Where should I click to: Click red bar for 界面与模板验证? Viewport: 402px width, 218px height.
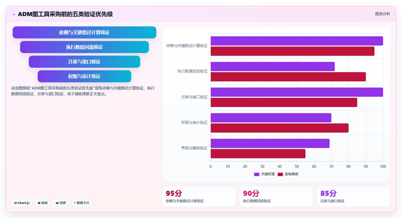[258, 154]
